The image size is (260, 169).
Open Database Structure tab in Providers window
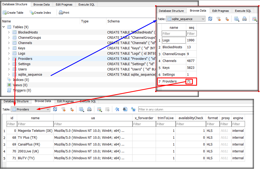16,101
